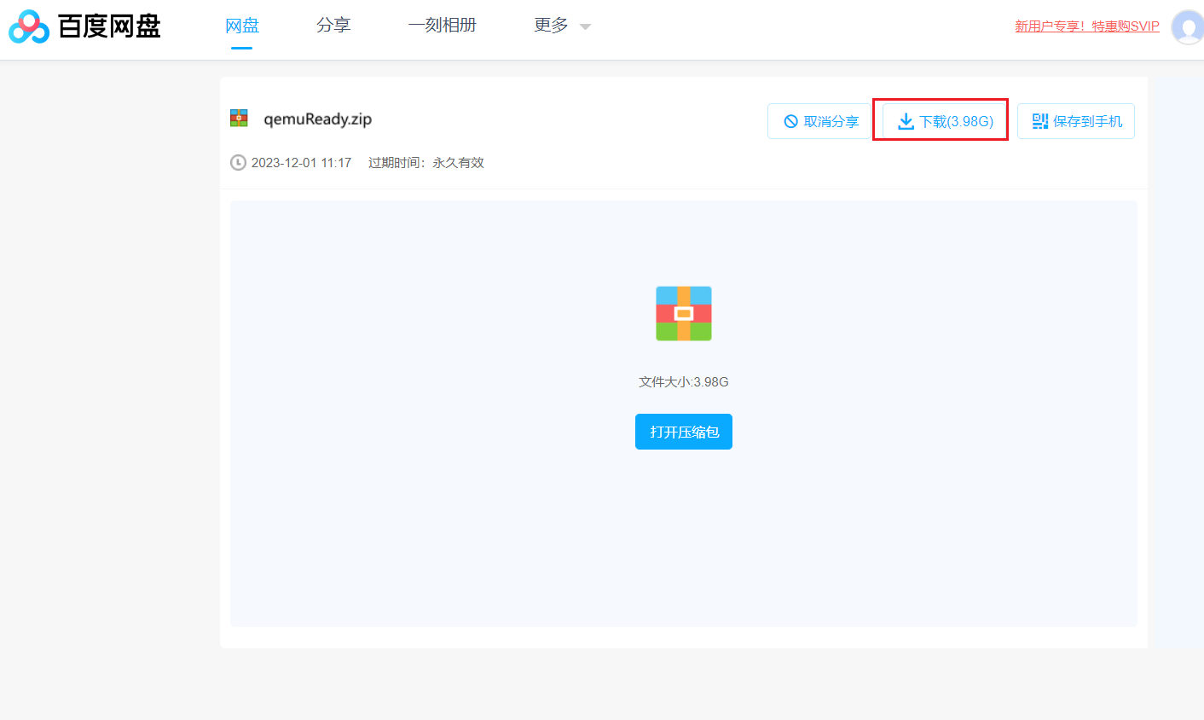
Task: Open the 一刻相册 tab
Action: coord(442,26)
